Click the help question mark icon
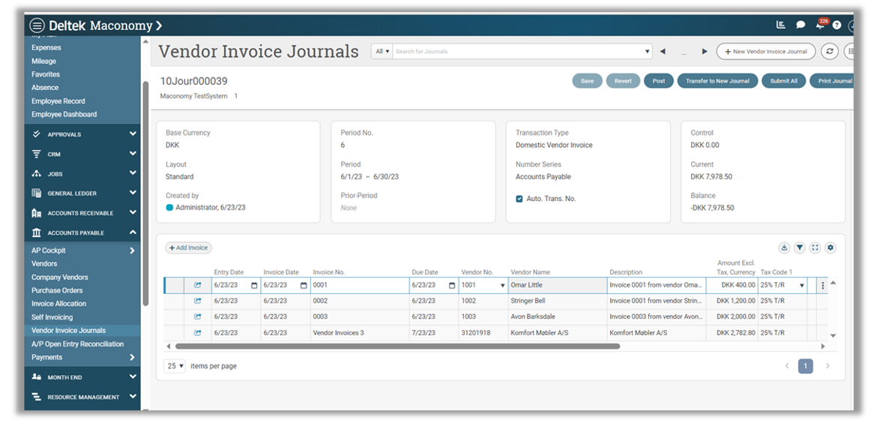The width and height of the screenshot is (871, 423). click(x=837, y=25)
